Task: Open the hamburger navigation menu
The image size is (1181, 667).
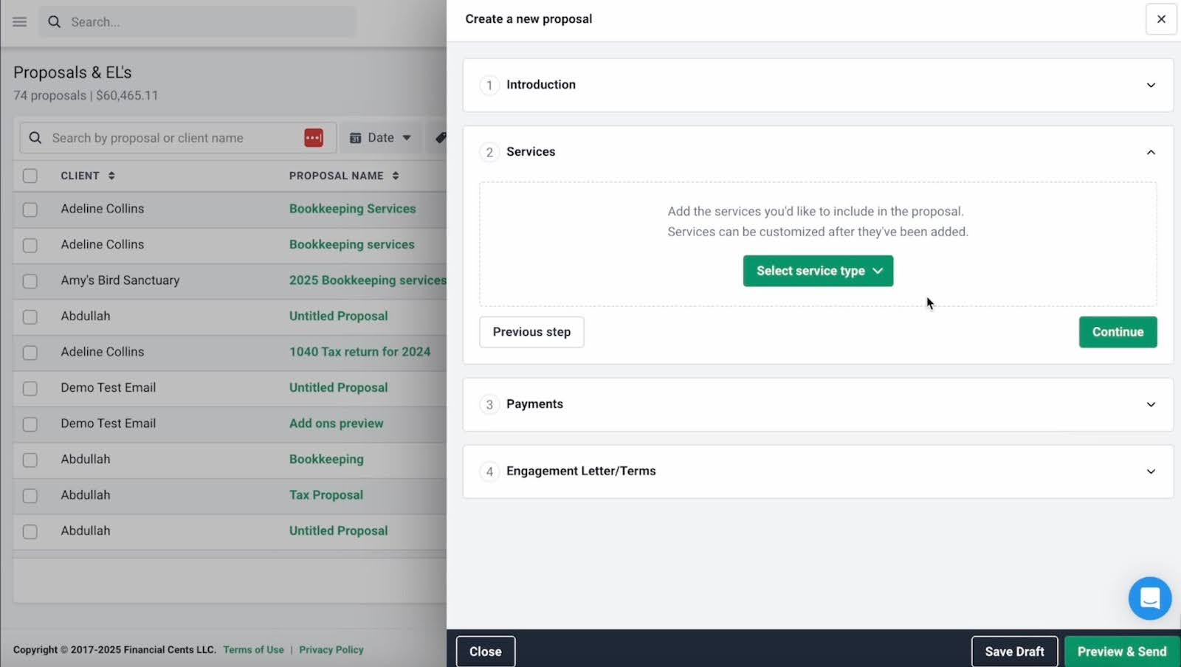Action: tap(20, 22)
